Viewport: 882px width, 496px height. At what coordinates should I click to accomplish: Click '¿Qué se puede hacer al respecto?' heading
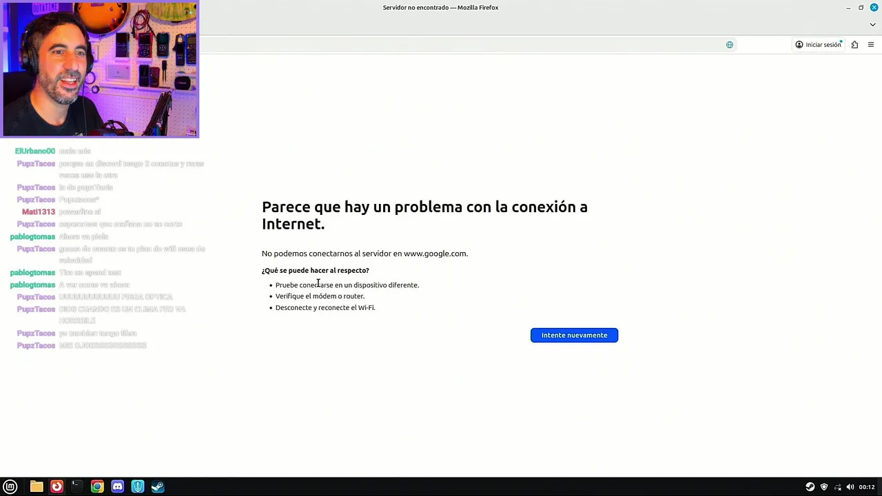coord(315,270)
